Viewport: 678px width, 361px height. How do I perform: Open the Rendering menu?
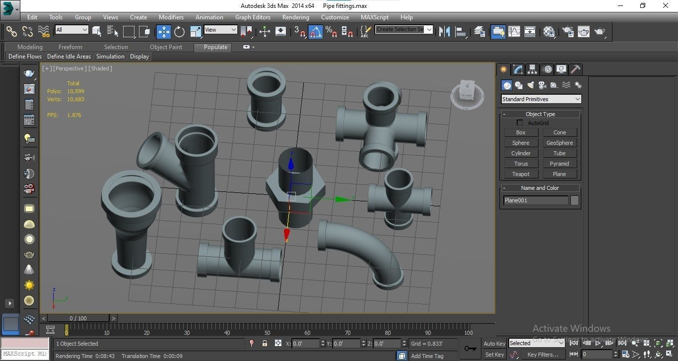(296, 17)
